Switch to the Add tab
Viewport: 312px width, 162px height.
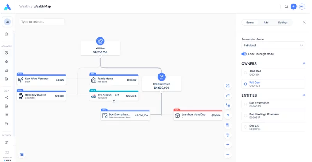click(266, 23)
